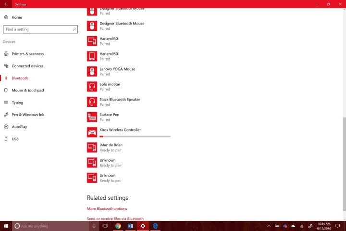Click the Cortana microphone icon
Viewport: 346px width, 231px height.
tap(94, 226)
